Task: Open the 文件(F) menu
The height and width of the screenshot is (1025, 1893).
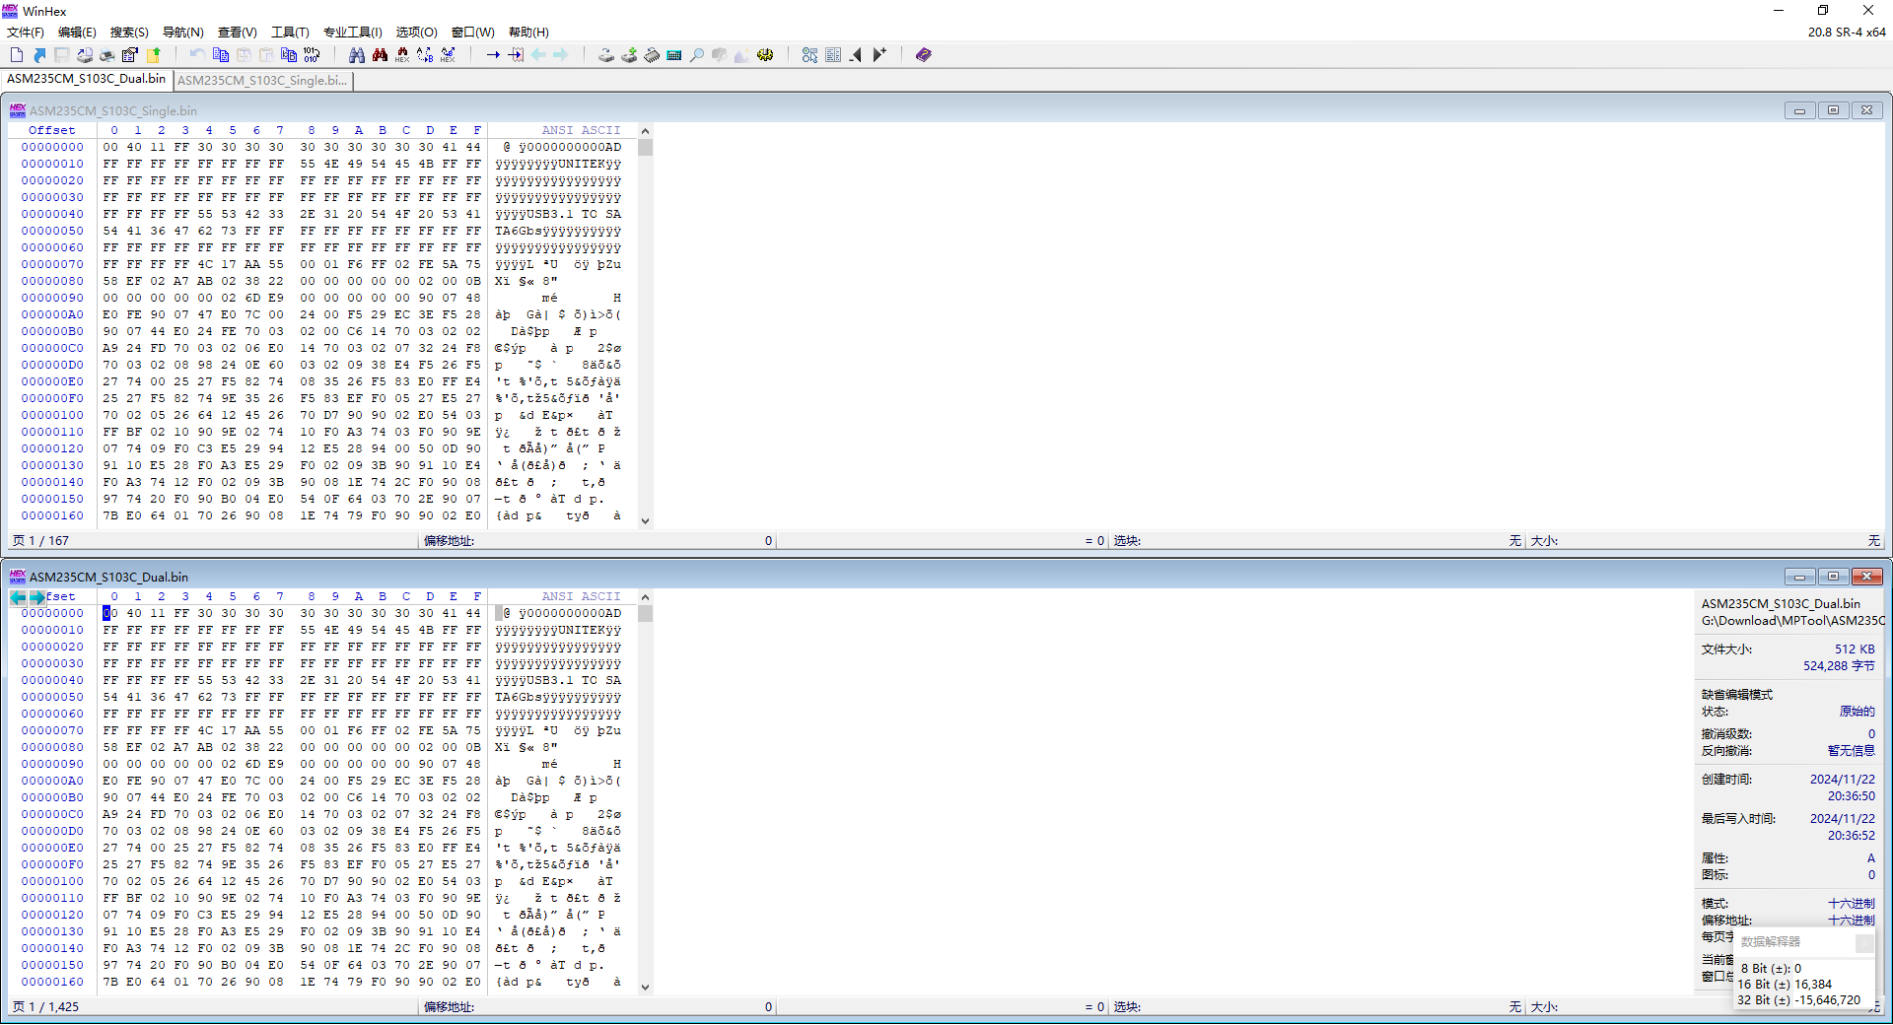Action: click(26, 33)
